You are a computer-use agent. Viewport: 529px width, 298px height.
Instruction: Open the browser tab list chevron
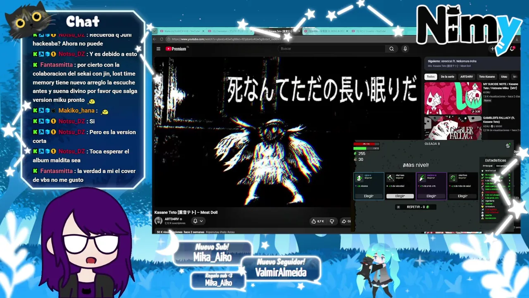coord(155,31)
